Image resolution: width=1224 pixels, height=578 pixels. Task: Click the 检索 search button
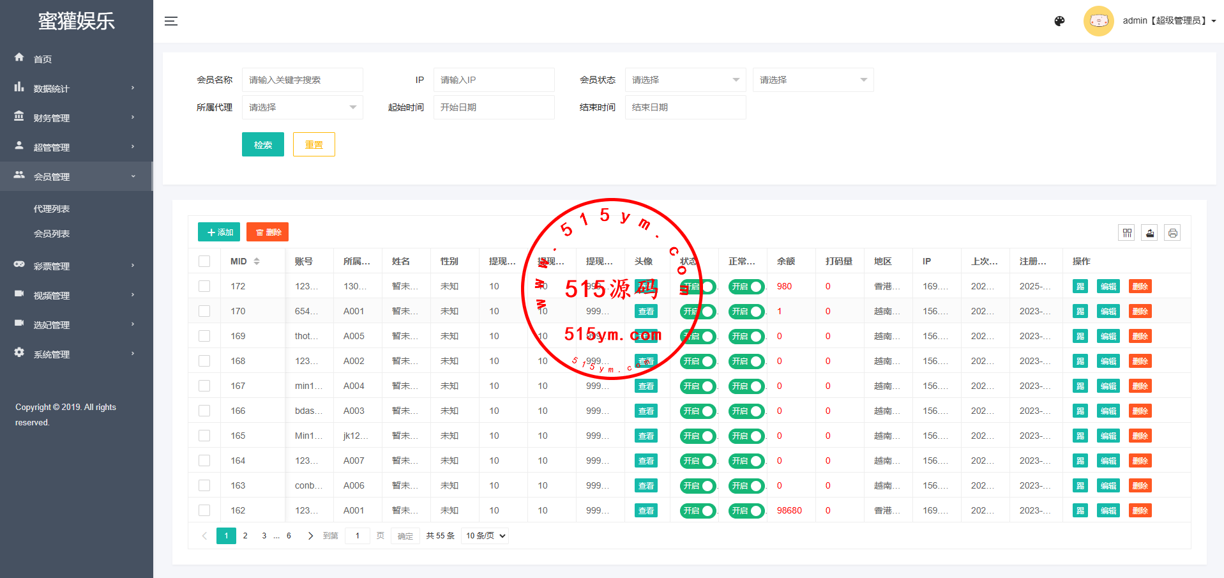[262, 145]
